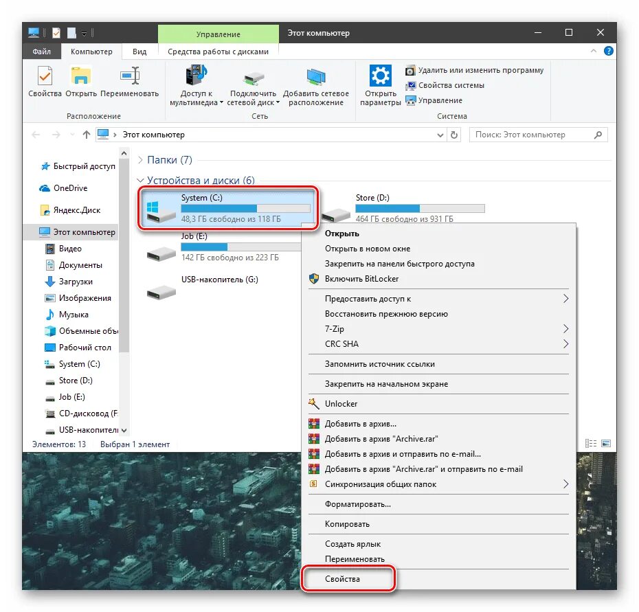Click Управление in Система group
The image size is (639, 612).
tap(434, 100)
